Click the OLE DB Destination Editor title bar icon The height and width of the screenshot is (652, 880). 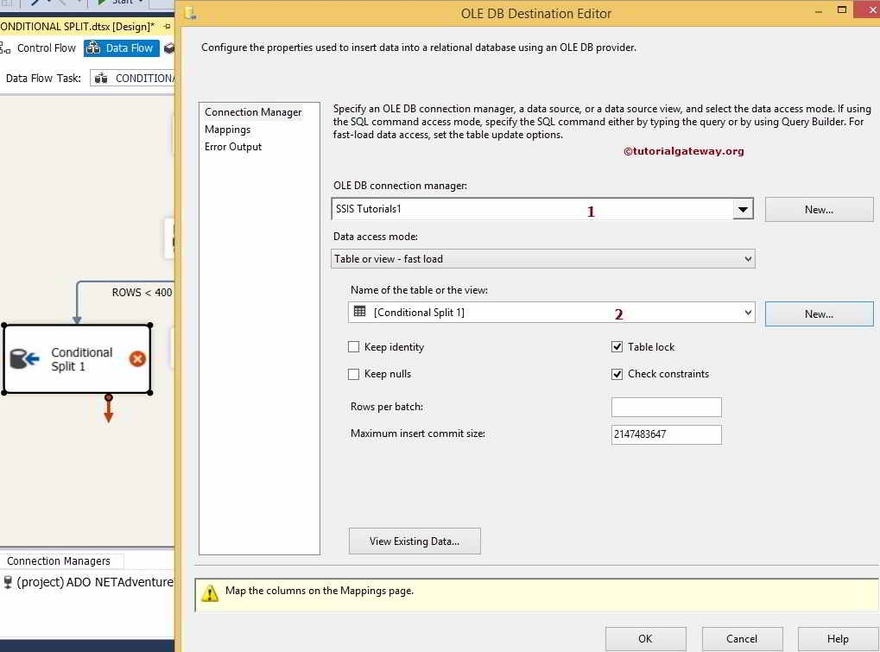click(x=190, y=13)
